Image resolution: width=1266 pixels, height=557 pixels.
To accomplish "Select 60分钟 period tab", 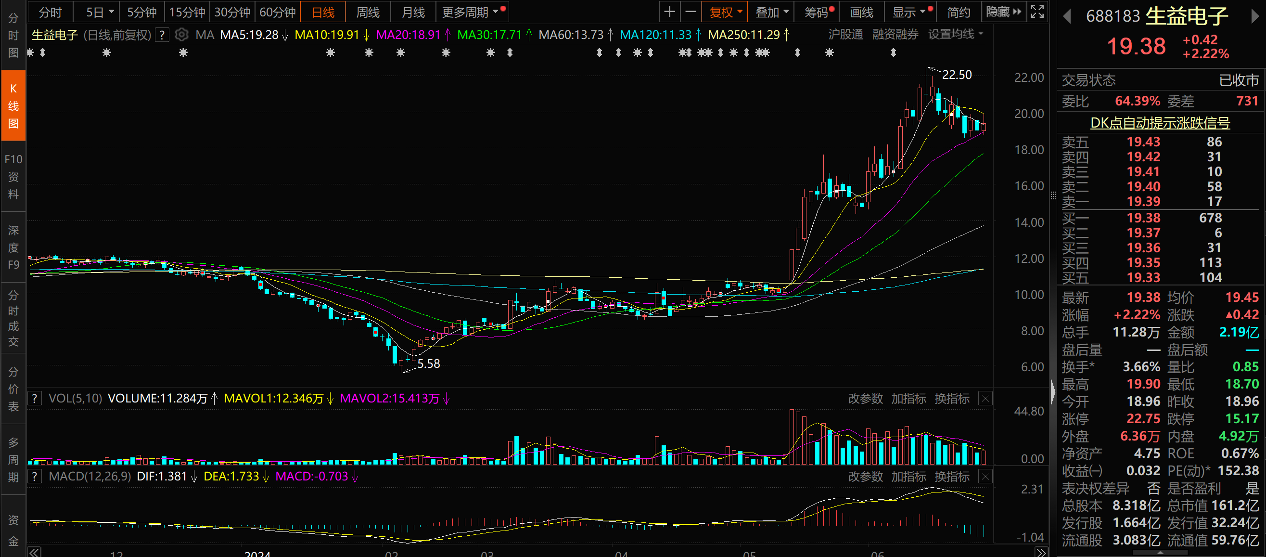I will (x=278, y=12).
